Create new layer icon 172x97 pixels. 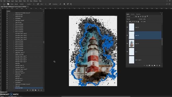(x=157, y=65)
